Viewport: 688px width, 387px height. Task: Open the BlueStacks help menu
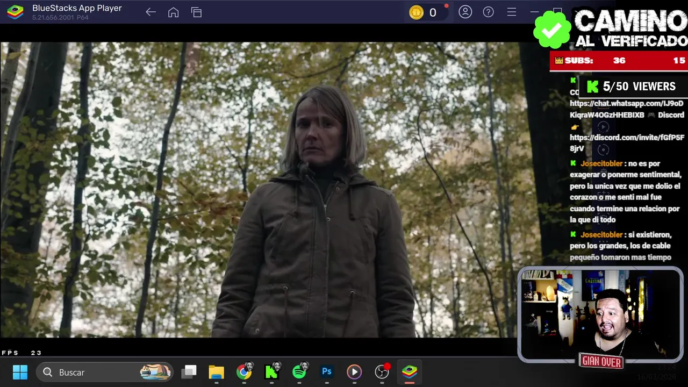488,12
